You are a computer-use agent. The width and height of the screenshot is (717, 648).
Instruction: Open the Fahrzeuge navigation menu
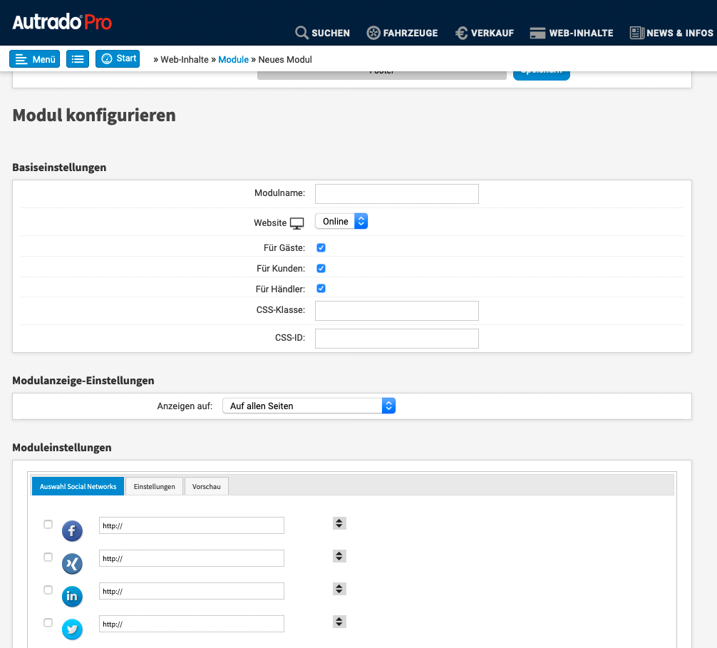tap(402, 33)
